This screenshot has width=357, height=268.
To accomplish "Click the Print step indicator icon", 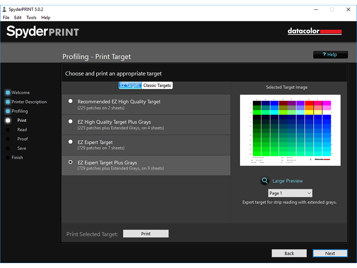I will 8,121.
